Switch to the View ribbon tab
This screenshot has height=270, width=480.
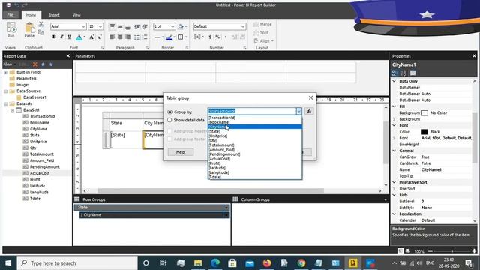(76, 15)
